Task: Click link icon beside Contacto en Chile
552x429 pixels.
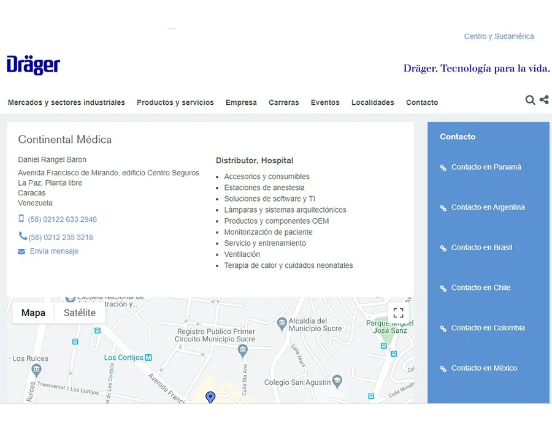Action: pyautogui.click(x=443, y=288)
